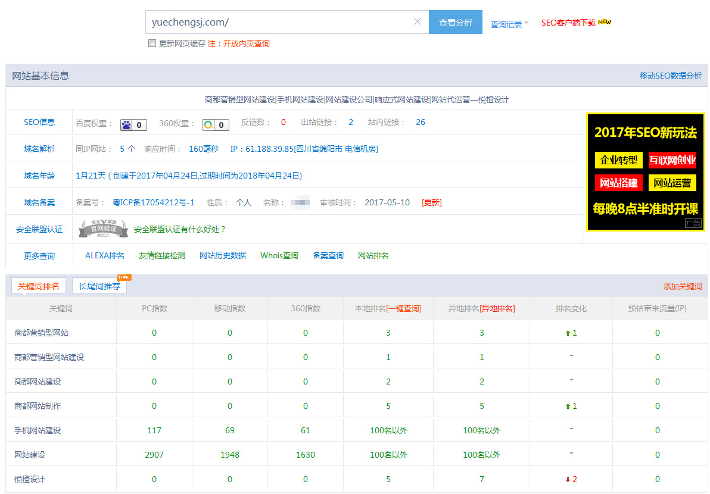Click the 企业转型 label in ad
The height and width of the screenshot is (494, 710).
(618, 160)
